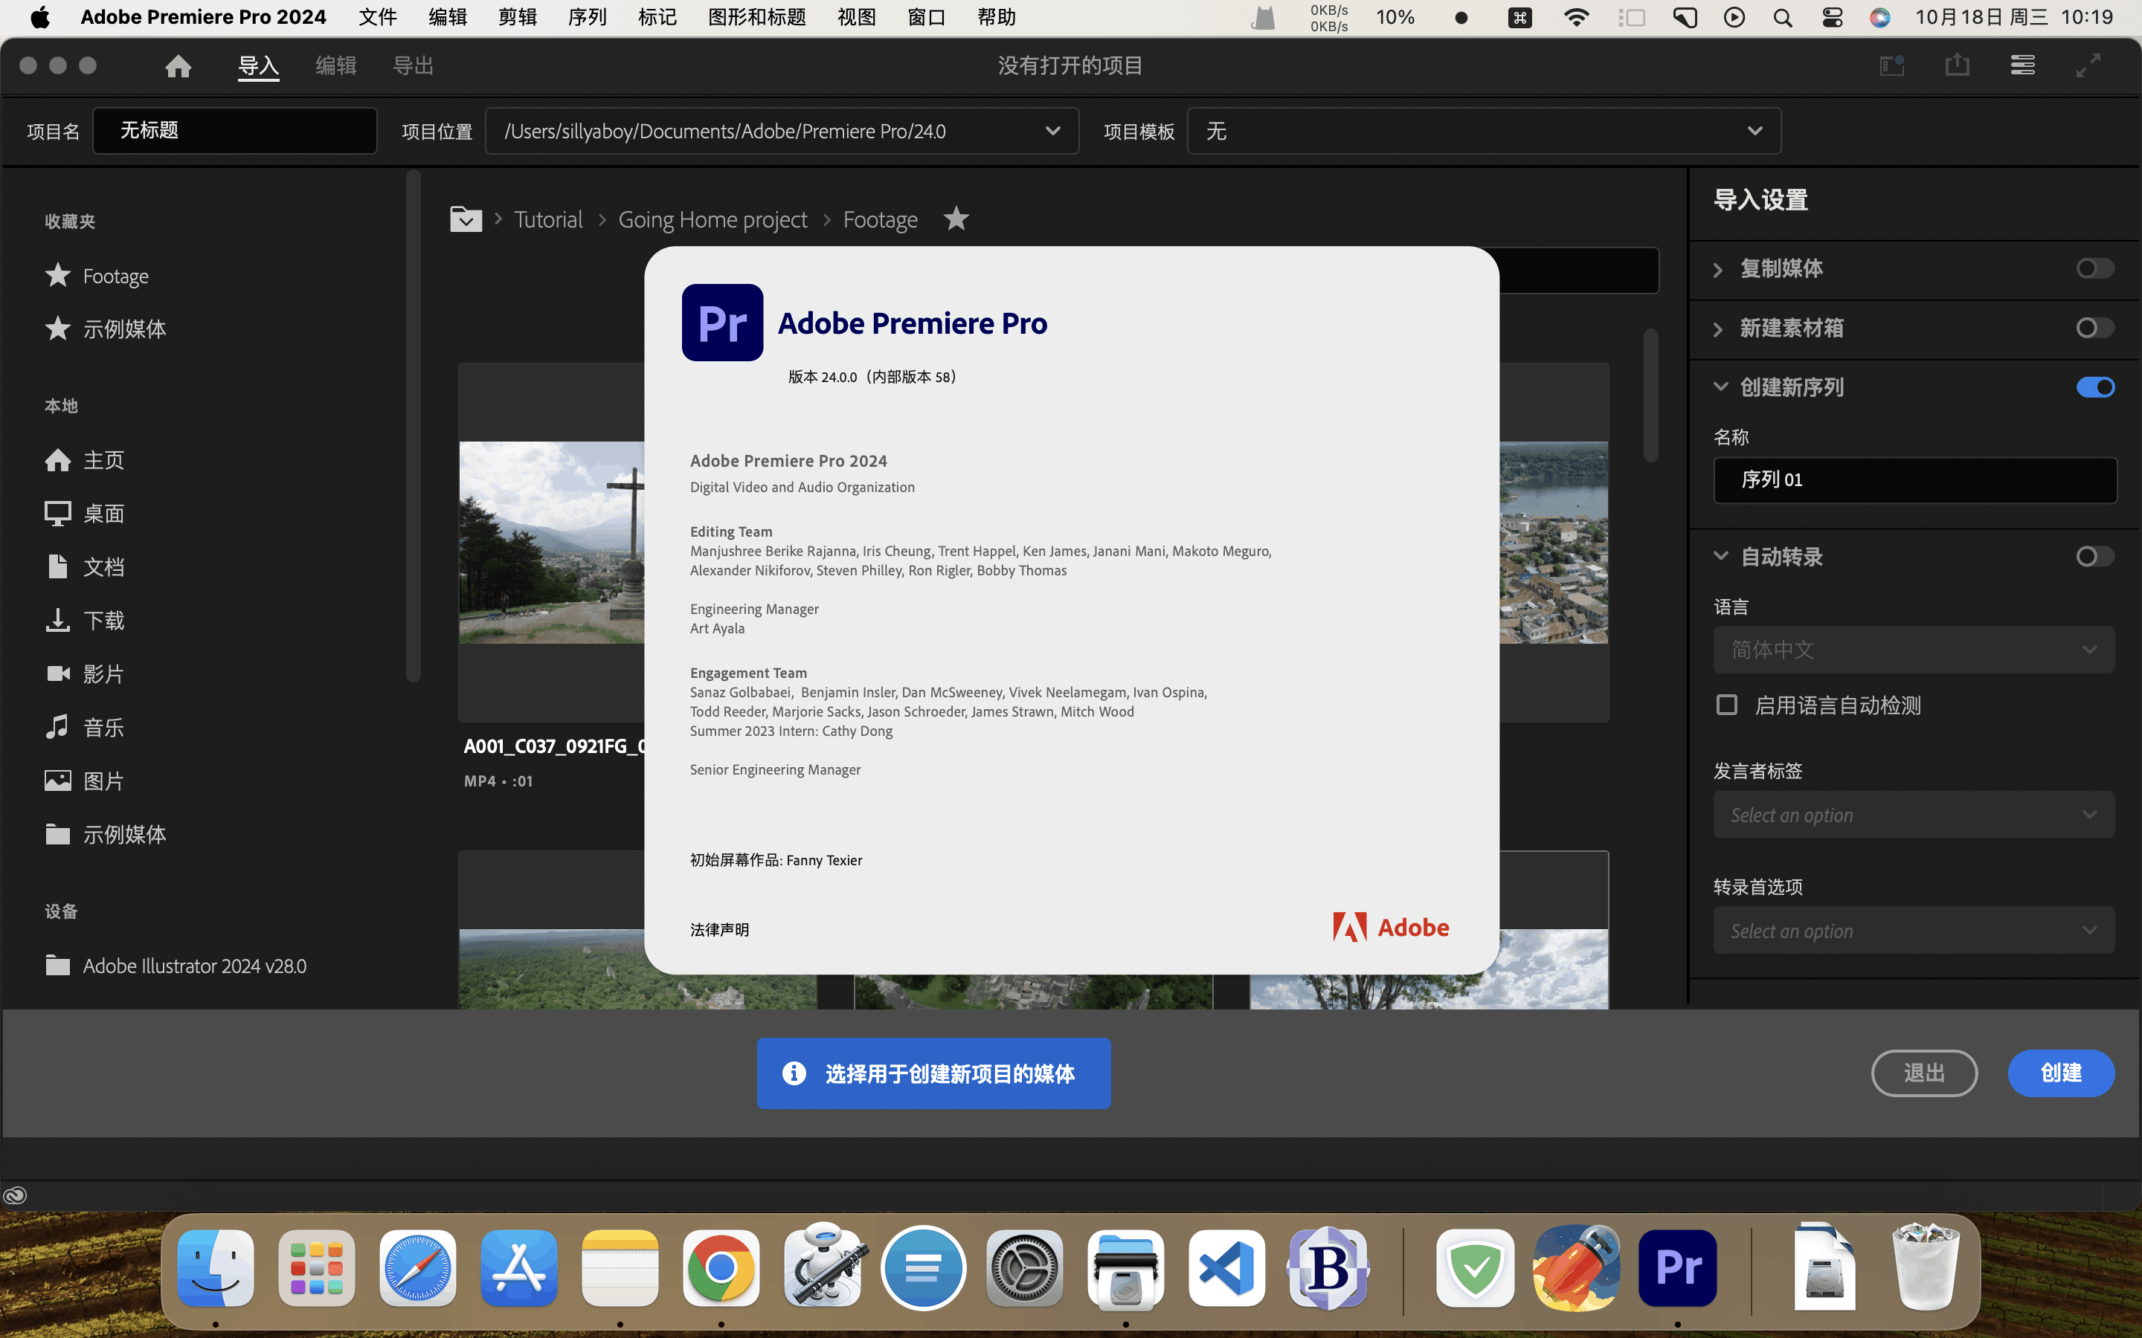Collapse the 自动转录 section

click(1720, 556)
